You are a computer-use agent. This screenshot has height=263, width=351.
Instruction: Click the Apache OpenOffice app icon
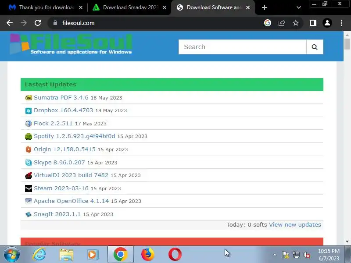[x=29, y=201]
